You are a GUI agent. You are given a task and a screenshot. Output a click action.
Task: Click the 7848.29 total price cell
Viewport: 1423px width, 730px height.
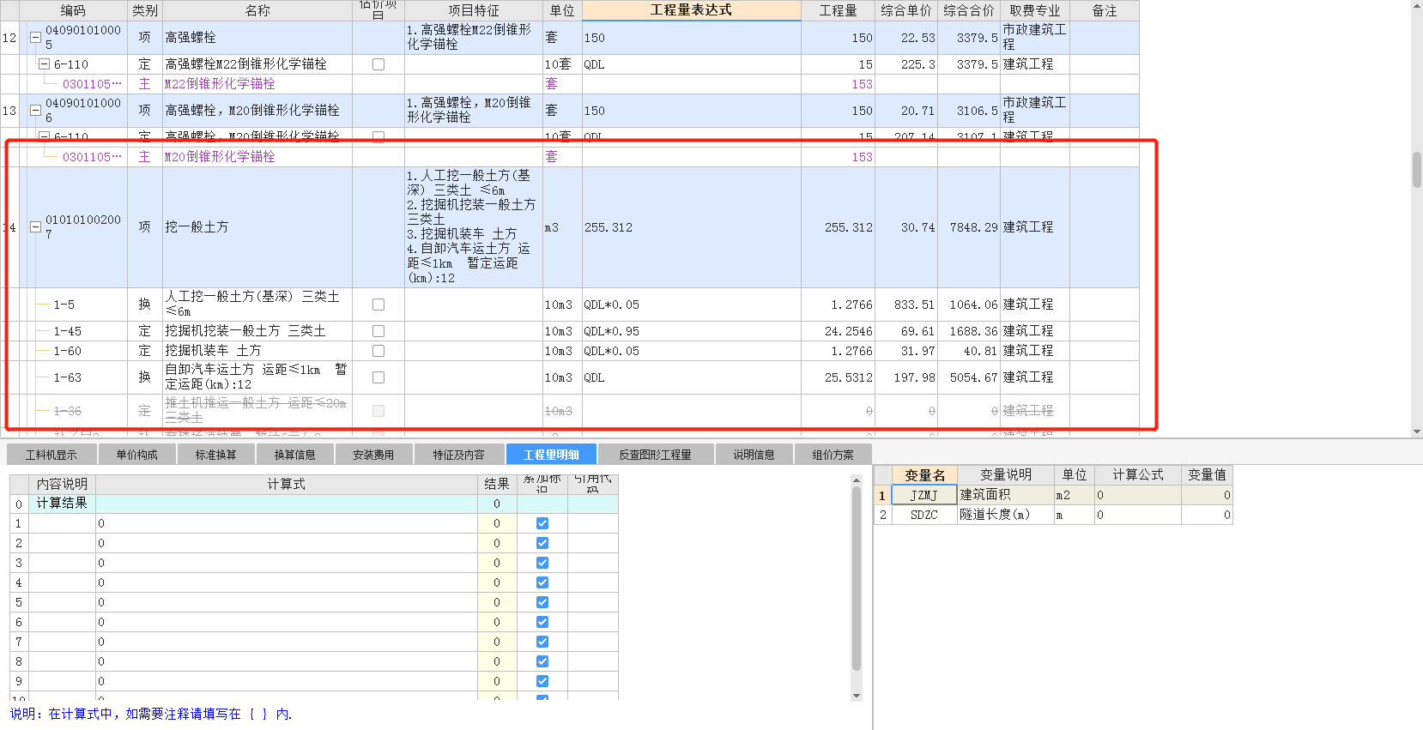pos(969,227)
